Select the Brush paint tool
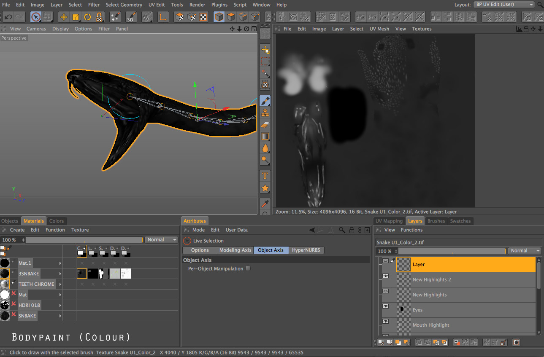544x357 pixels. point(265,101)
